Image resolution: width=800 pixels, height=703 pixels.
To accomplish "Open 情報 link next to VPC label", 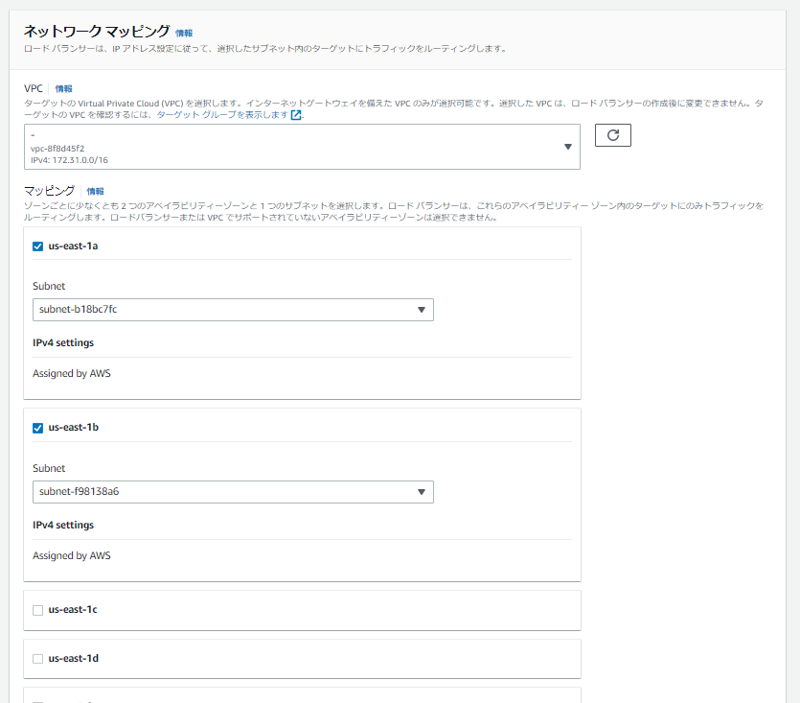I will coord(64,89).
